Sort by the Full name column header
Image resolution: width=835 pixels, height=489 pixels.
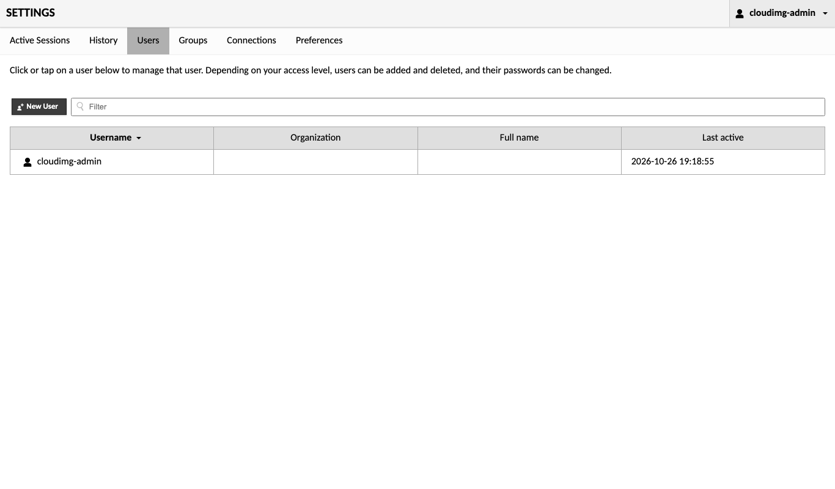point(519,138)
